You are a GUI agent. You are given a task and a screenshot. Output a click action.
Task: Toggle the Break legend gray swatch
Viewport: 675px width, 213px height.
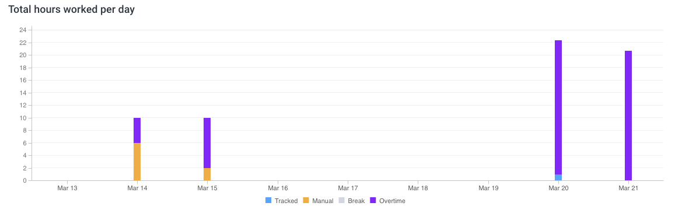coord(341,201)
